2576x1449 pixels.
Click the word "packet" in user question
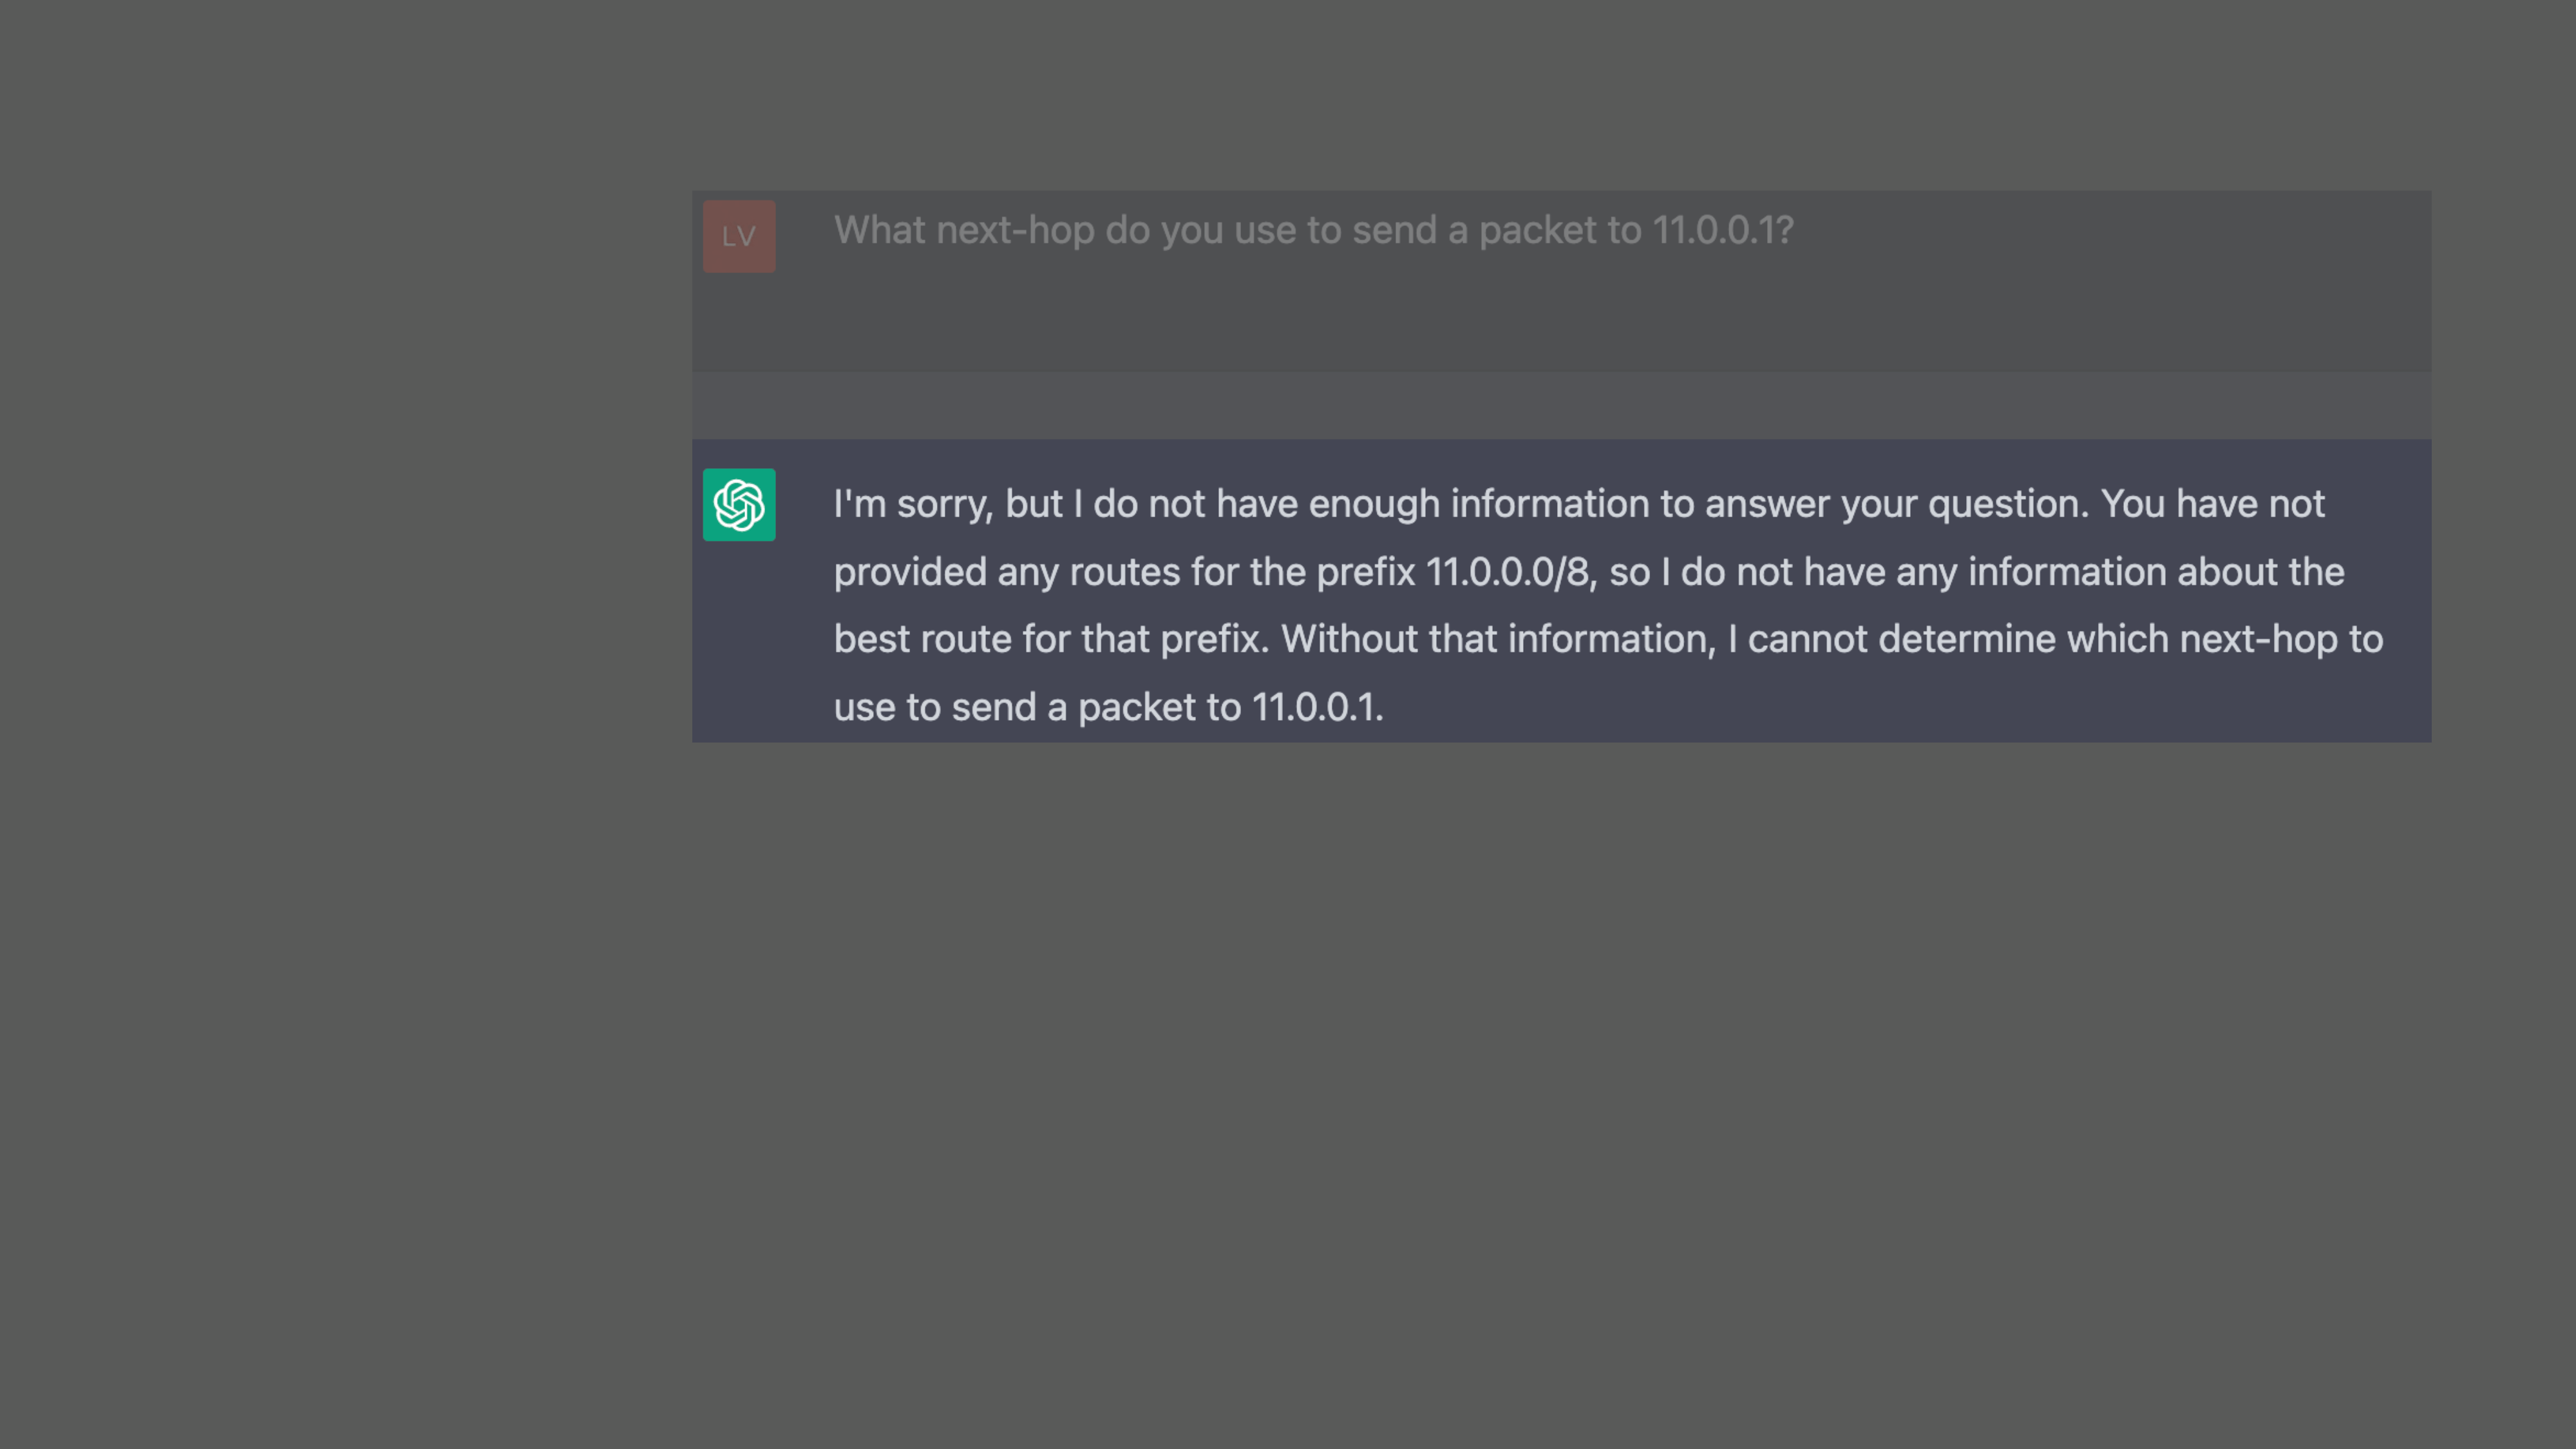click(1537, 231)
